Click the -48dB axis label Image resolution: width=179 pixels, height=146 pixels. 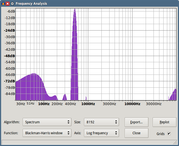point(9,56)
